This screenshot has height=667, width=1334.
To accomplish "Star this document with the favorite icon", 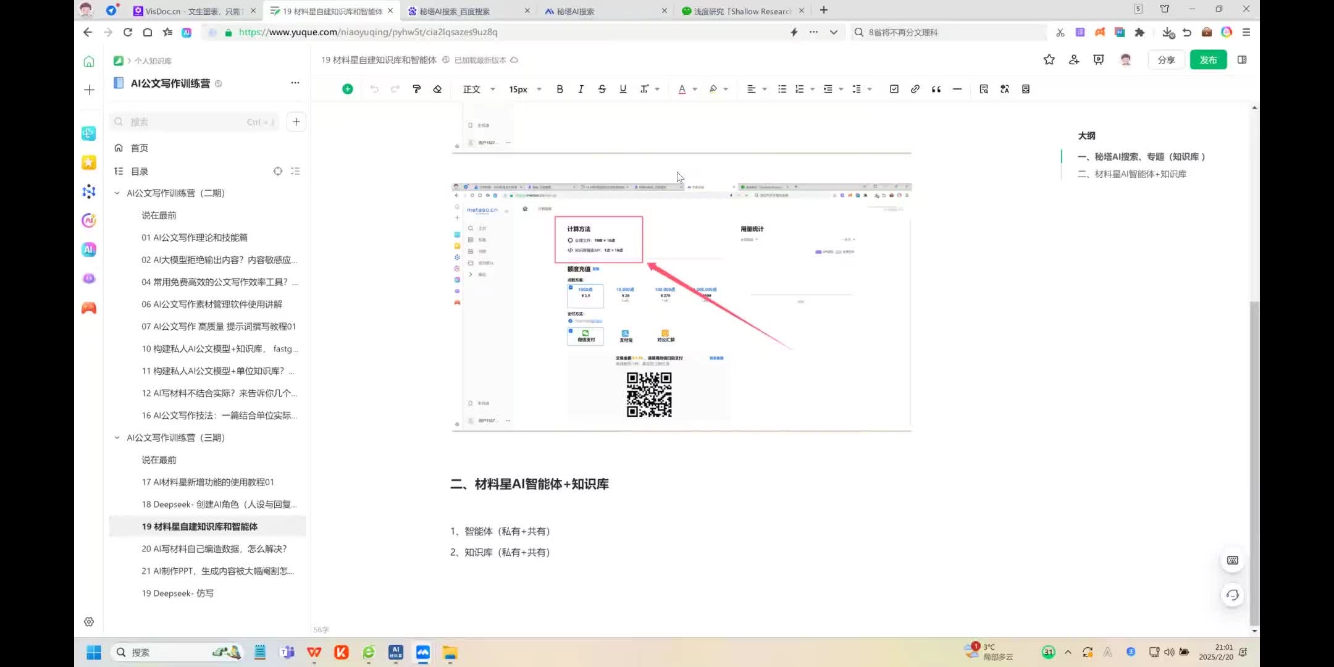I will pos(1049,60).
